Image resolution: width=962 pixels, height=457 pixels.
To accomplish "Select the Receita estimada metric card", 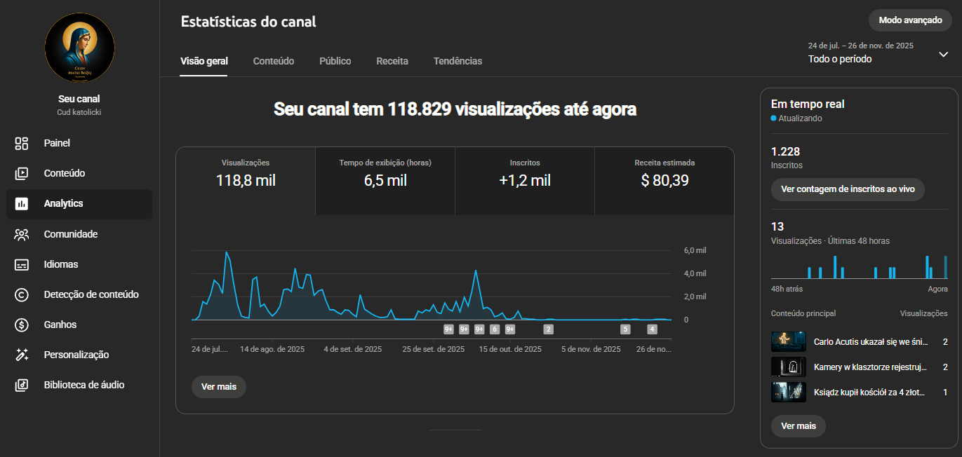I will (664, 181).
